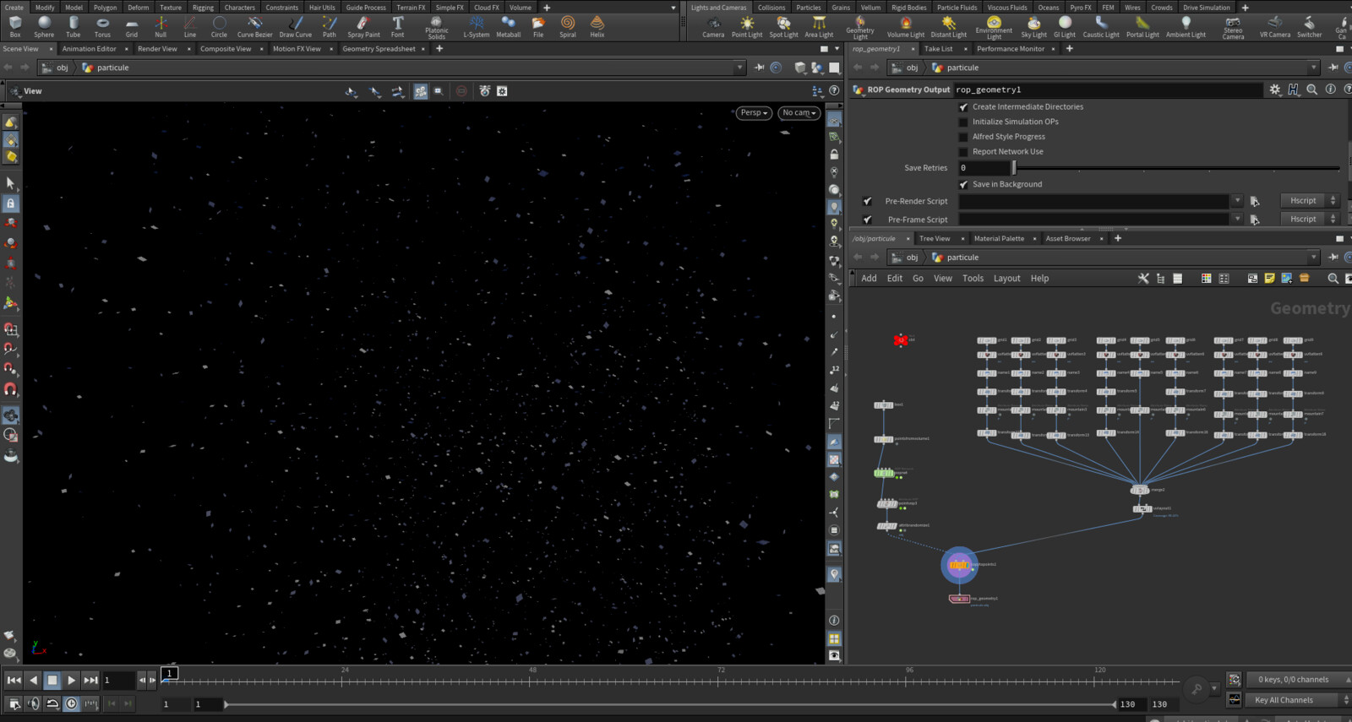Viewport: 1352px width, 722px height.
Task: Click the Save Retries value field
Action: click(984, 168)
